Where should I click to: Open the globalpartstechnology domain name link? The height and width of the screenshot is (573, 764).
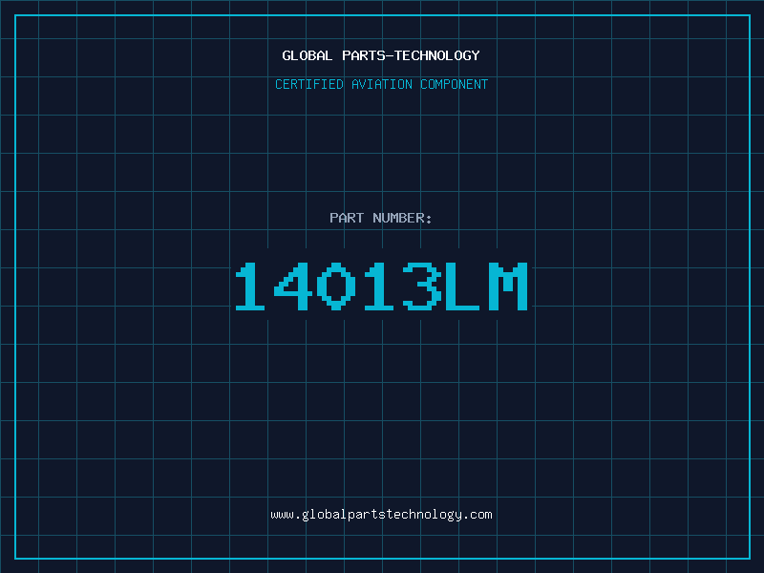[382, 515]
